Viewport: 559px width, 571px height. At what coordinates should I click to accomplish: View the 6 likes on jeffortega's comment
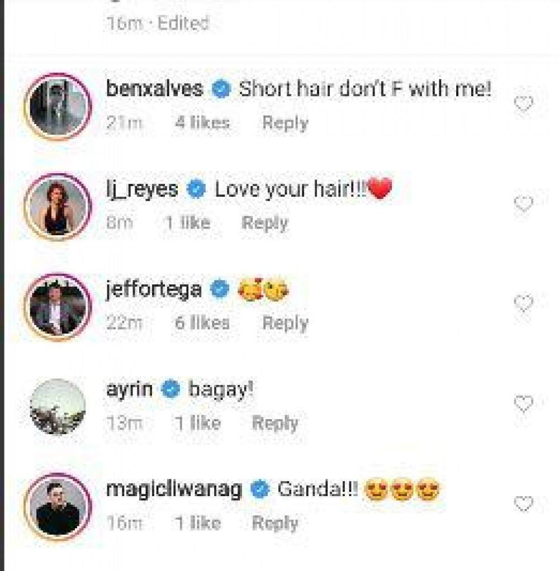point(202,323)
